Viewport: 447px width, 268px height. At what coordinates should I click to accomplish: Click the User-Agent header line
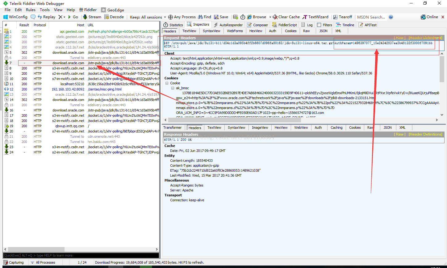click(271, 73)
